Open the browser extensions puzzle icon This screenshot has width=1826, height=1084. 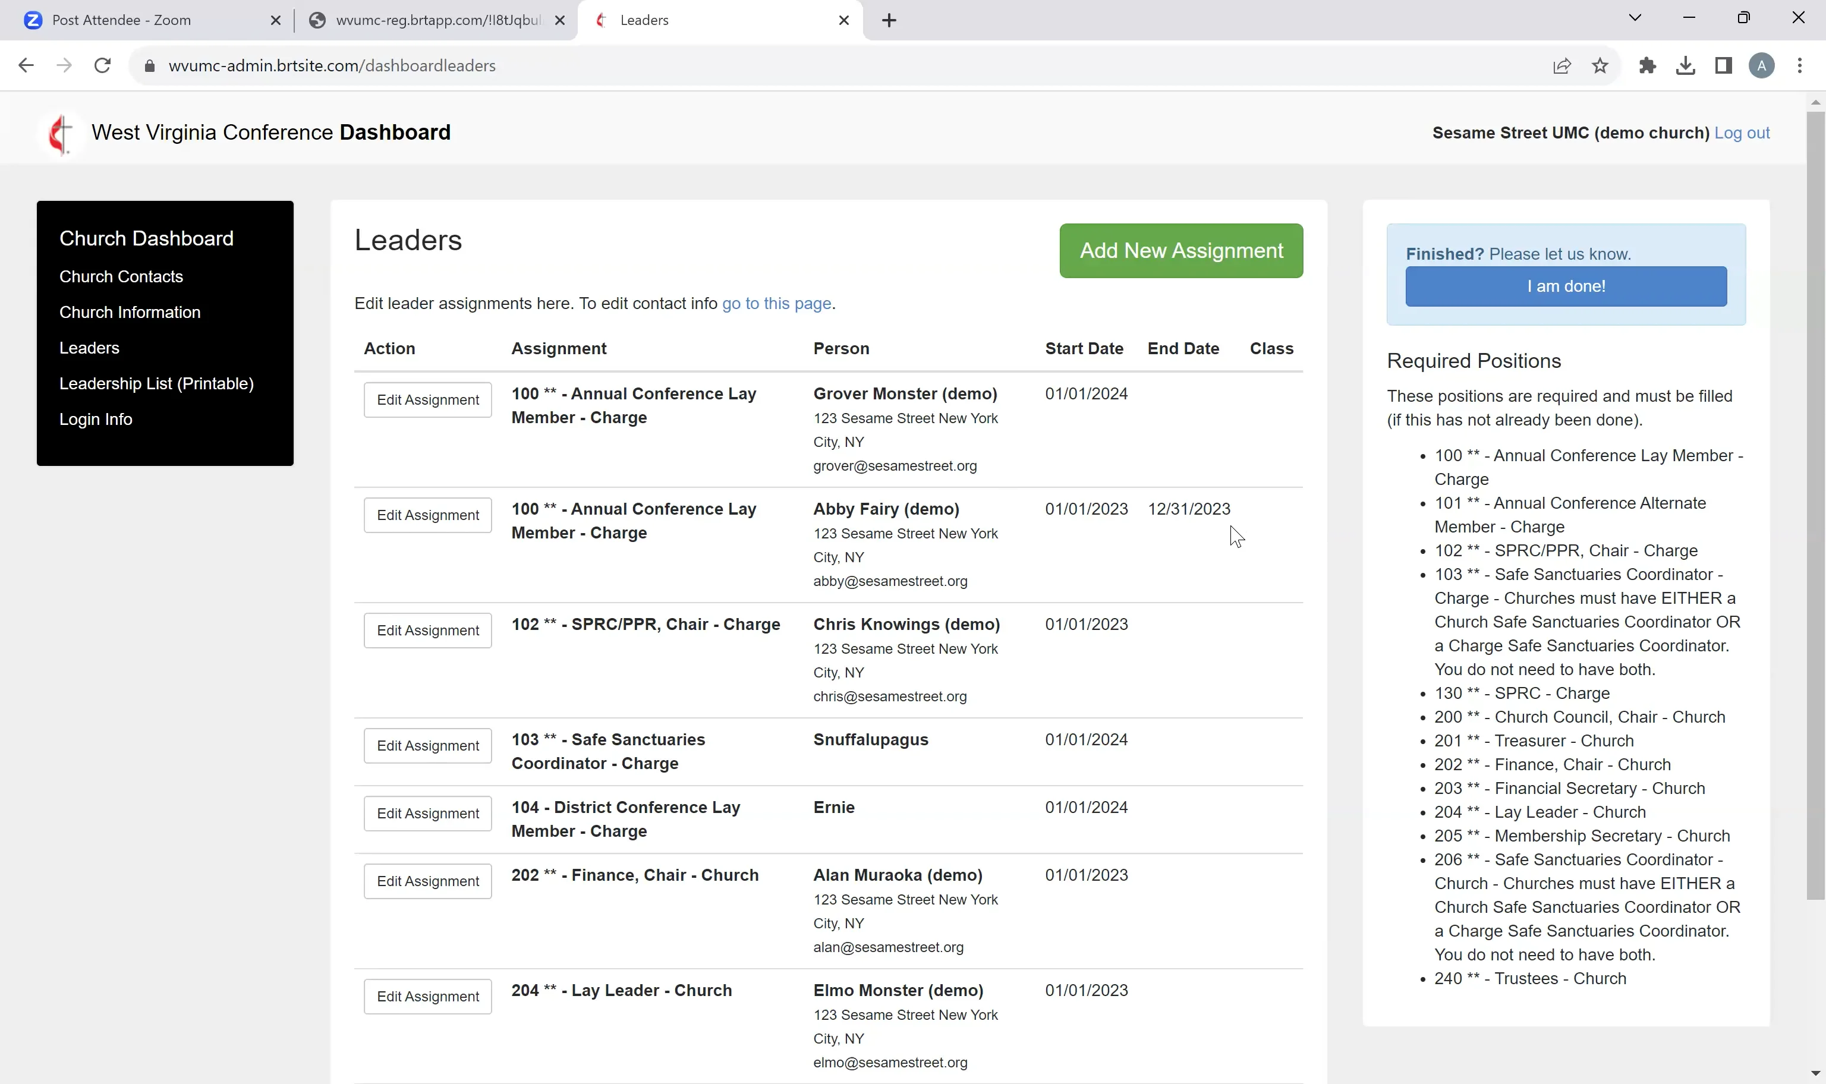1647,66
